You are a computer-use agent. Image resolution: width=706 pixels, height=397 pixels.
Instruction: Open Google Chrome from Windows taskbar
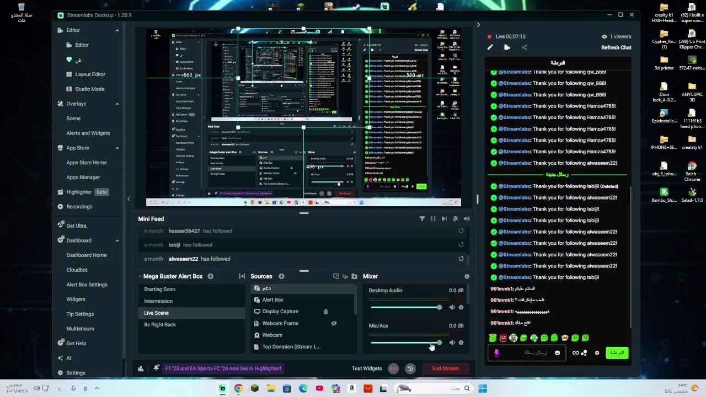pos(238,388)
